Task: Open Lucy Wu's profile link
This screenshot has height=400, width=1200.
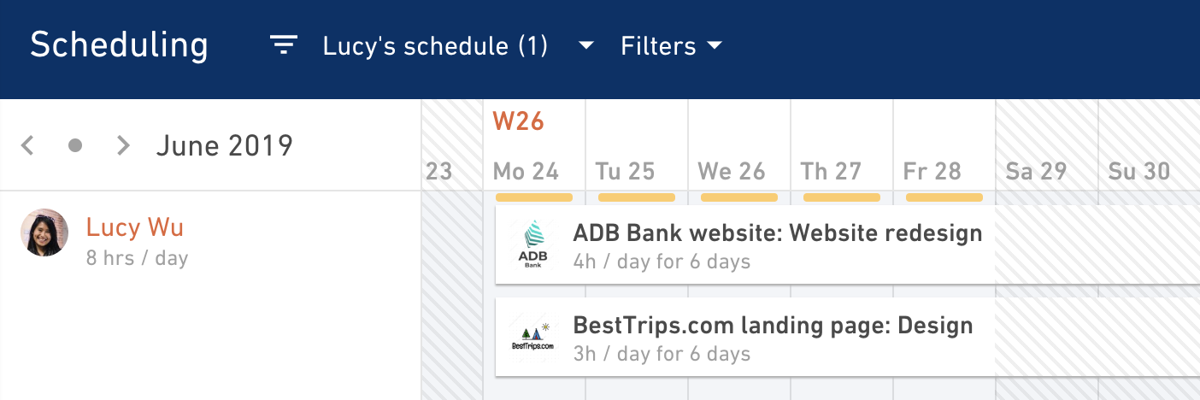Action: (135, 227)
